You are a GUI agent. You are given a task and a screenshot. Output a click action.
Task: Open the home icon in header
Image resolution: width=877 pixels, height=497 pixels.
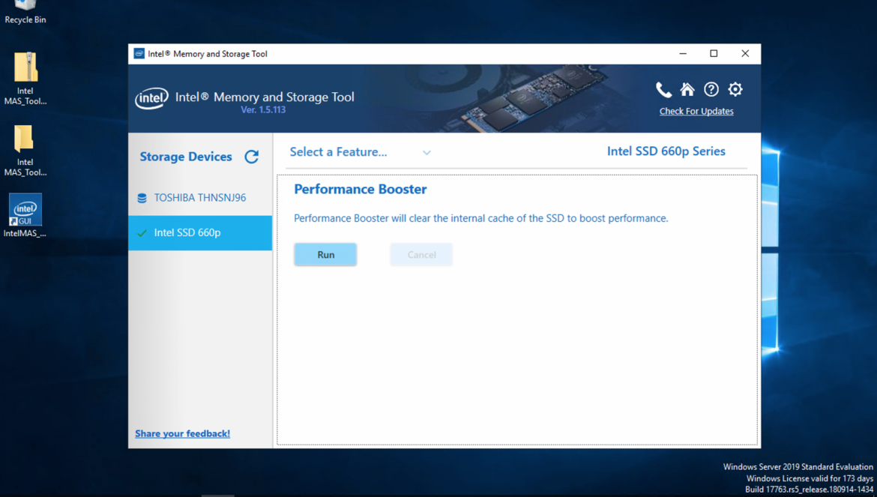coord(687,89)
